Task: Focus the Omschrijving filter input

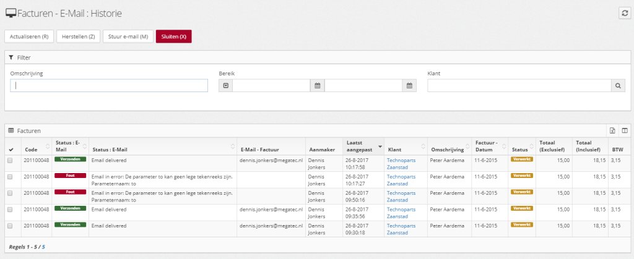Action: pyautogui.click(x=109, y=85)
